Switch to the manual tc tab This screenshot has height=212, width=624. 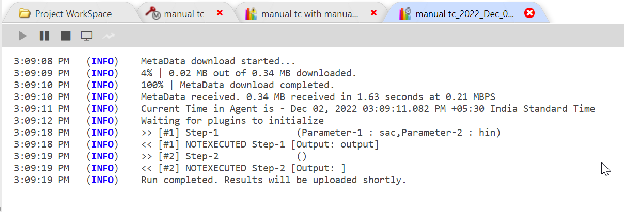(184, 14)
